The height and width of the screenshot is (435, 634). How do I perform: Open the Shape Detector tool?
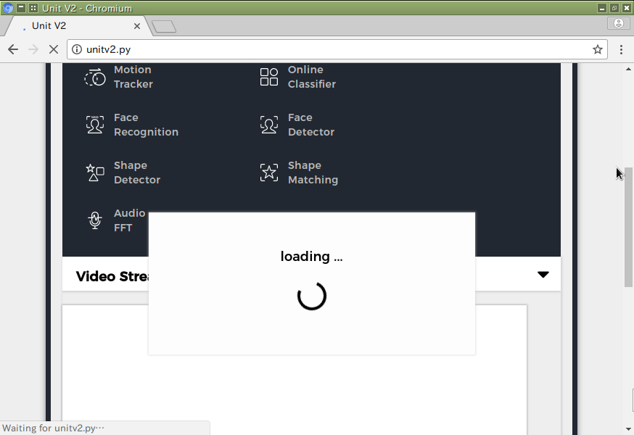130,173
